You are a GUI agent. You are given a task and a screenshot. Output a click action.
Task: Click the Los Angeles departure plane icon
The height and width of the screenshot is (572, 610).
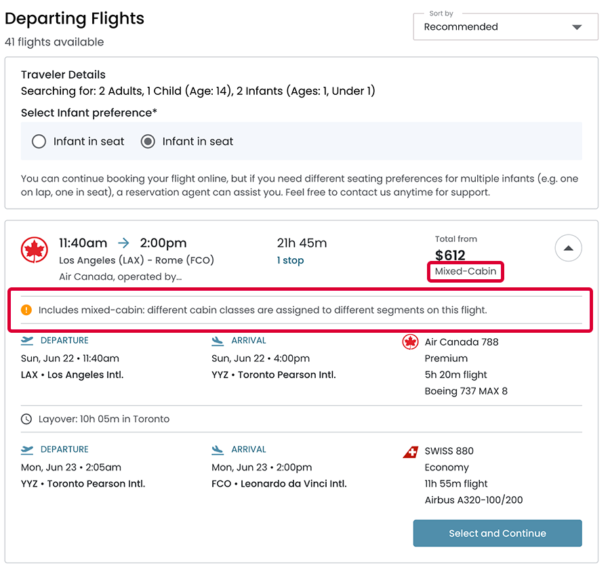(27, 341)
